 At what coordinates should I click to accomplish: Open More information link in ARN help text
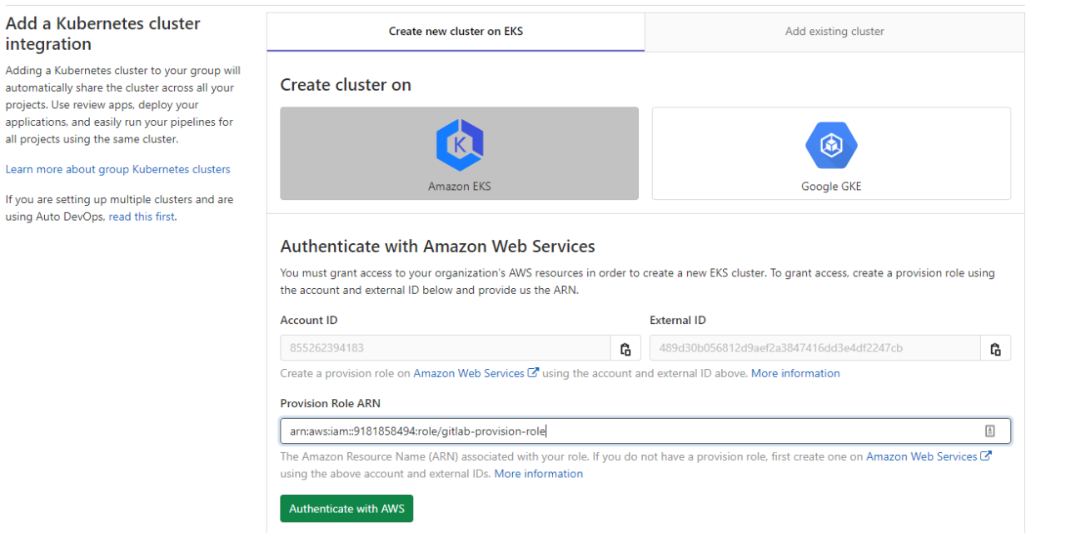[539, 474]
